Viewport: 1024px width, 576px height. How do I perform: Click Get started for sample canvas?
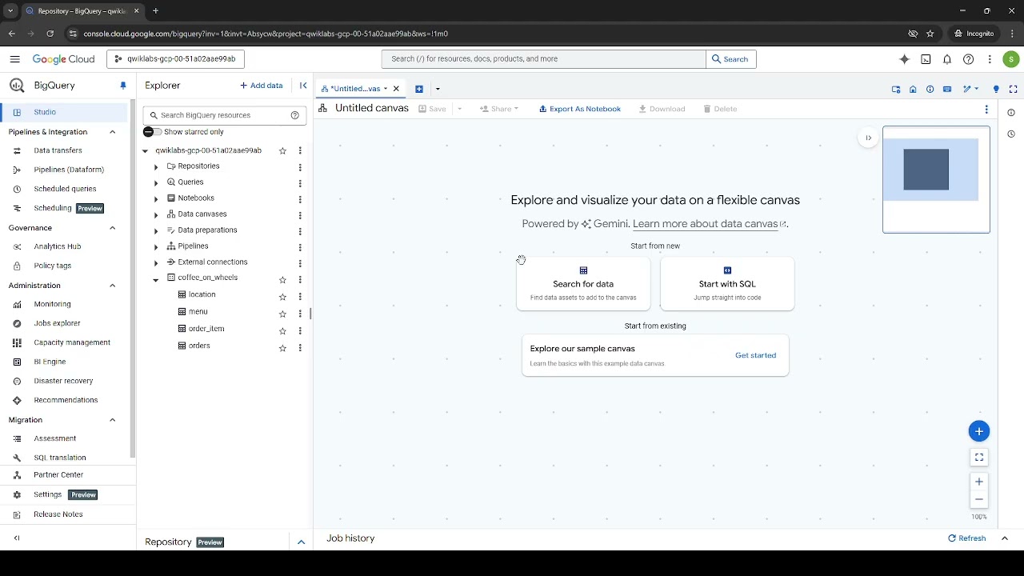coord(755,355)
